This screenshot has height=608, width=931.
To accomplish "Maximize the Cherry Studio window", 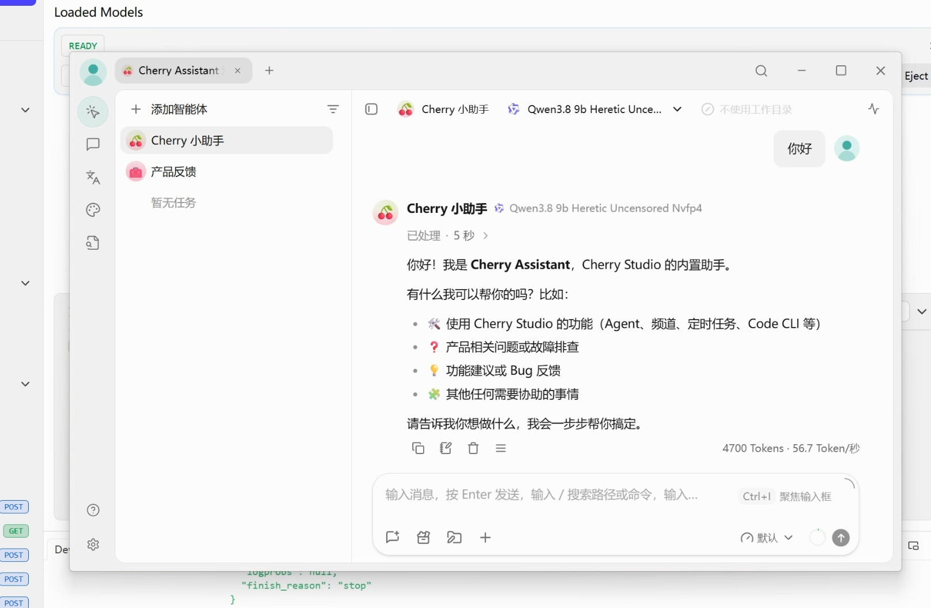I will point(841,70).
